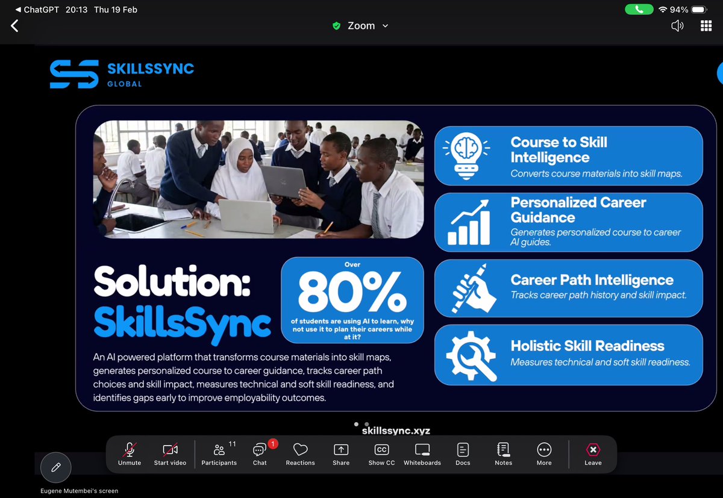
Task: Switch to the gallery grid view
Action: point(706,26)
